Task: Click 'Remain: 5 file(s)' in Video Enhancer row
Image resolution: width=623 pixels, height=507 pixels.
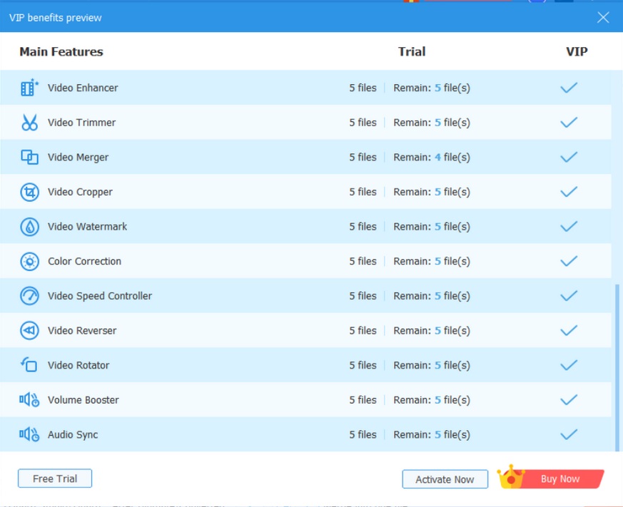Action: (432, 88)
